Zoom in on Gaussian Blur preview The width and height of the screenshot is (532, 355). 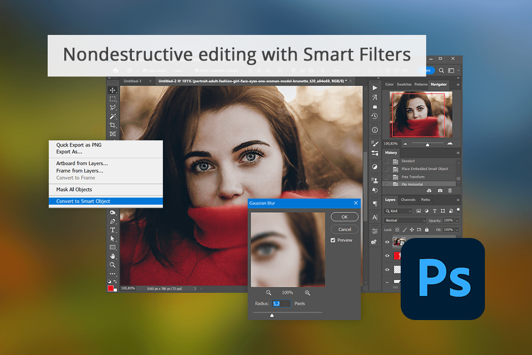point(307,292)
